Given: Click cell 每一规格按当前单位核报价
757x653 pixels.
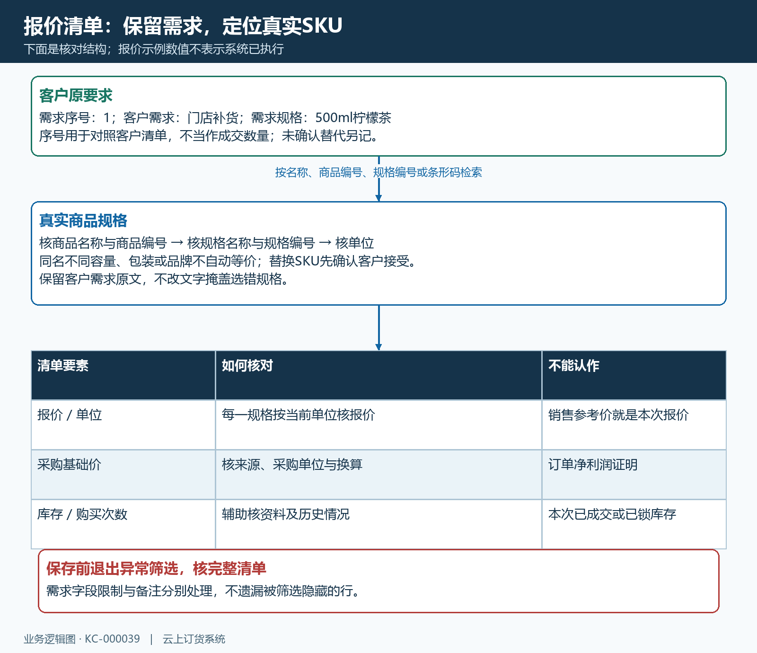Looking at the screenshot, I should [378, 425].
